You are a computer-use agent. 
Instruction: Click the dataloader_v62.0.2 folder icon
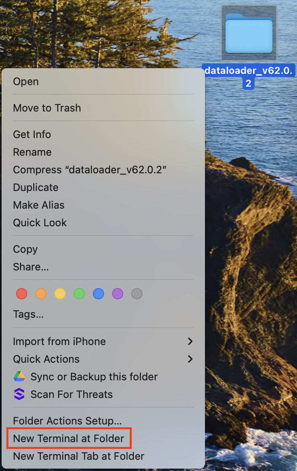[249, 34]
